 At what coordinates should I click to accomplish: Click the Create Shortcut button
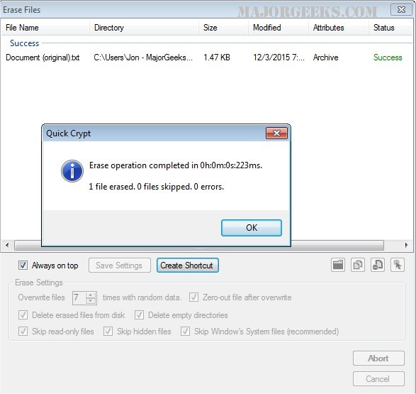(188, 265)
